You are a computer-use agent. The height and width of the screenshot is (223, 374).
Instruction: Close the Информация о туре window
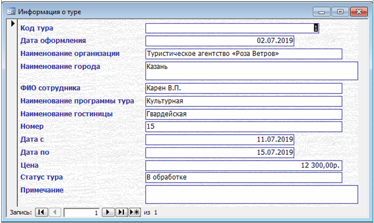click(359, 12)
